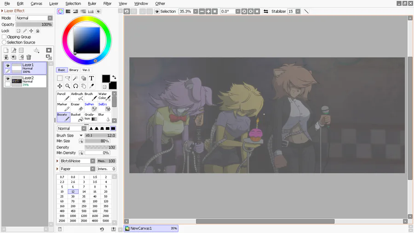Toggle the straight line drawing mode icon
The height and width of the screenshot is (233, 414).
306,11
